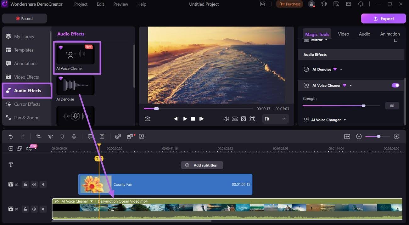
Task: Click Add subtitles button
Action: click(x=202, y=165)
